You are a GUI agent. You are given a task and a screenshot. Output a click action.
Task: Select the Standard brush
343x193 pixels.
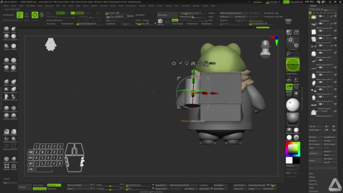pyautogui.click(x=6, y=30)
